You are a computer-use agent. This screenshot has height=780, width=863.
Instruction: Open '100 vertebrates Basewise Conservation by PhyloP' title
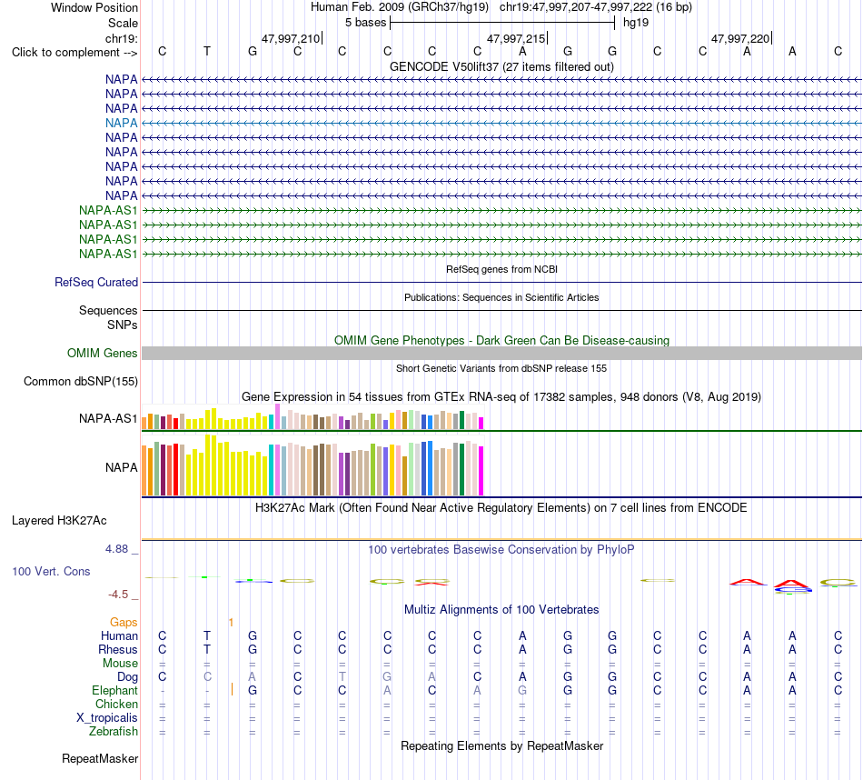point(501,550)
